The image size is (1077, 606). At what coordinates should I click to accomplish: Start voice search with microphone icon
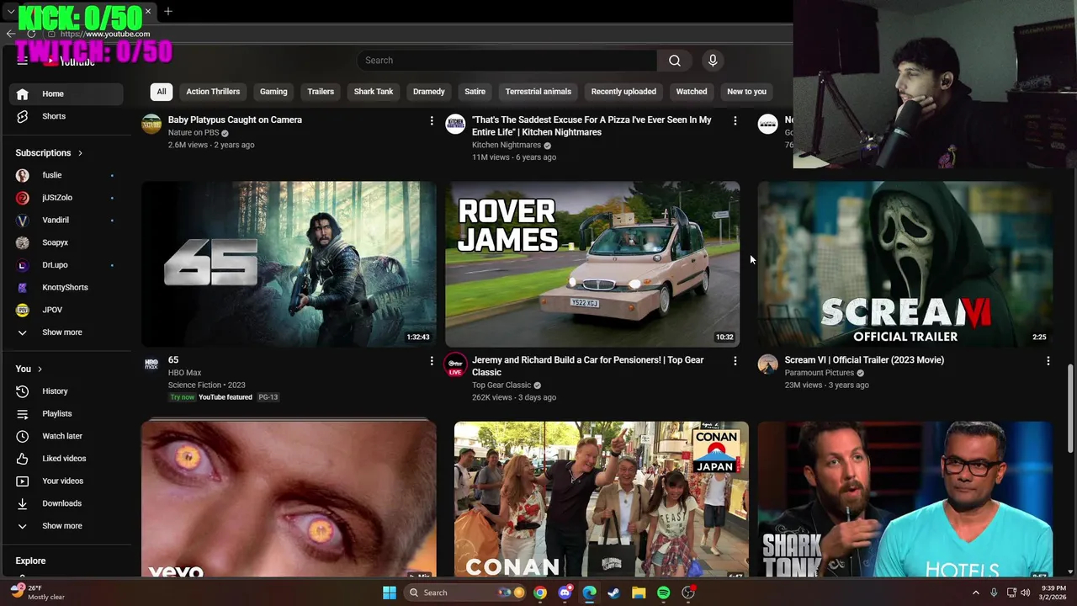click(x=713, y=61)
